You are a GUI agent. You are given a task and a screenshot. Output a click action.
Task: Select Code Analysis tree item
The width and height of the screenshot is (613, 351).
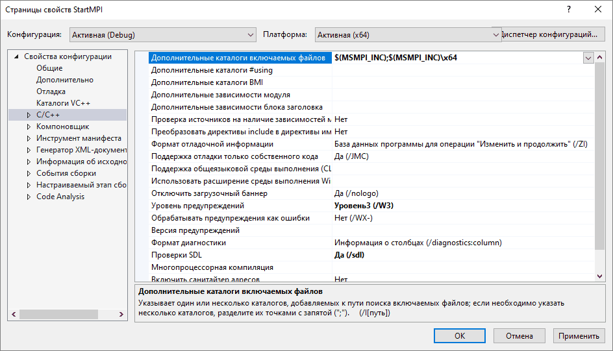60,197
